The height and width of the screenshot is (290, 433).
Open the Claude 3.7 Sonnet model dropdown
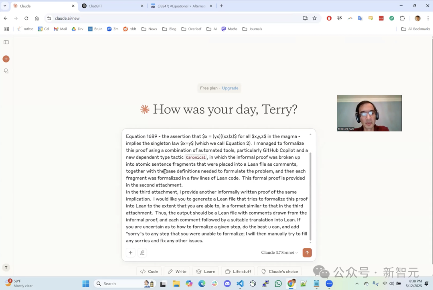(279, 252)
